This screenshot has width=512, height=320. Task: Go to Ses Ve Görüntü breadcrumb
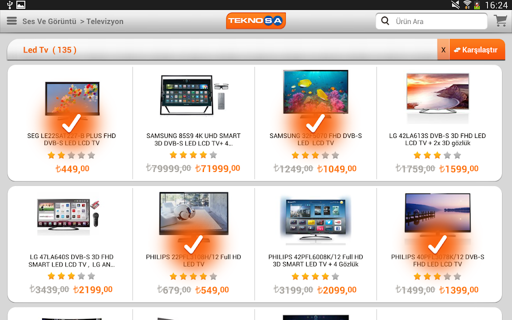[49, 21]
